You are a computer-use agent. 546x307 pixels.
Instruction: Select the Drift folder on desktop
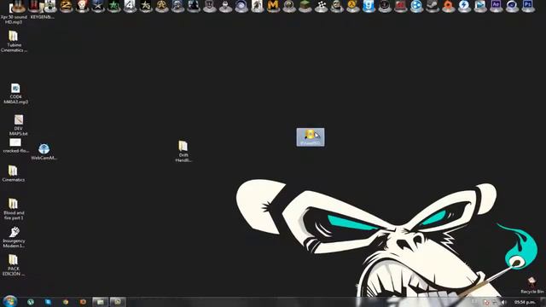[183, 152]
